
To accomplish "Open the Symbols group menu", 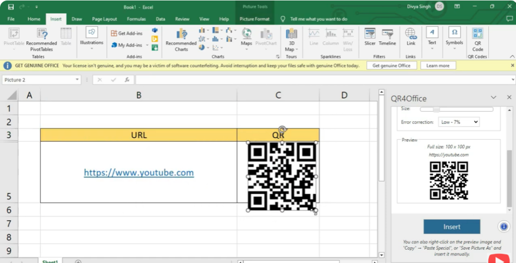I will (455, 39).
